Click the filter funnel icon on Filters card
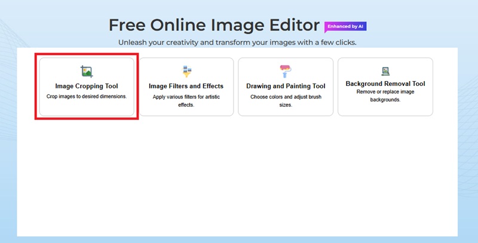 tap(186, 72)
